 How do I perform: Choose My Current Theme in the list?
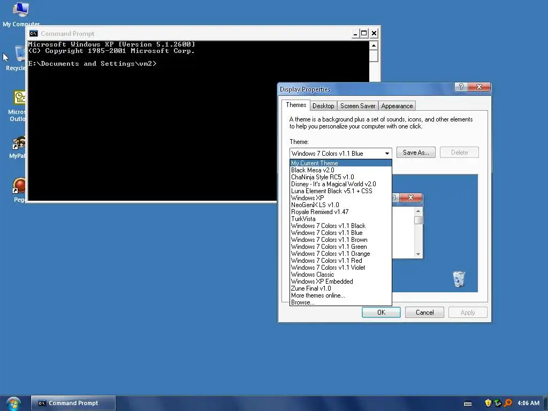click(341, 163)
